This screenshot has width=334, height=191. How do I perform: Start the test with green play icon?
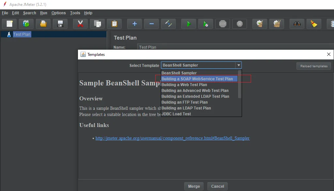tap(189, 24)
